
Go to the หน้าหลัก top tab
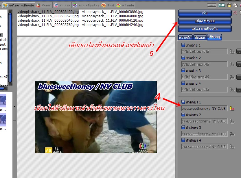point(125,5)
